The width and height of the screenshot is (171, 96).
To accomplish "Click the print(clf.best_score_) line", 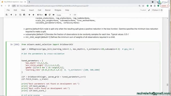I will [34, 91].
